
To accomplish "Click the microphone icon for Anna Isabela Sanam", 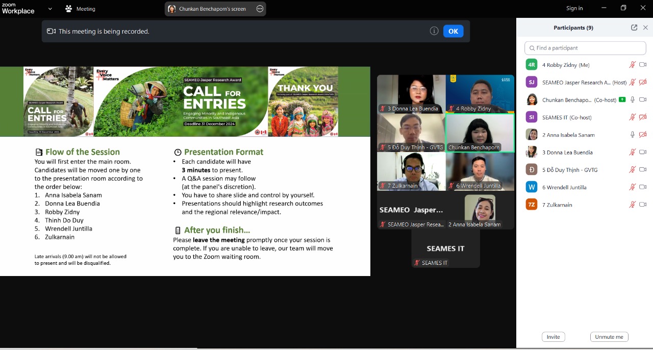I will tap(633, 135).
